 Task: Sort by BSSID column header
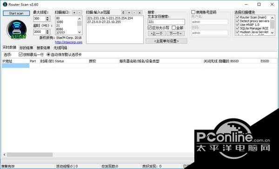(245, 61)
